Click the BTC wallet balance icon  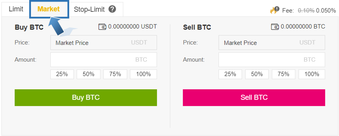pos(275,27)
